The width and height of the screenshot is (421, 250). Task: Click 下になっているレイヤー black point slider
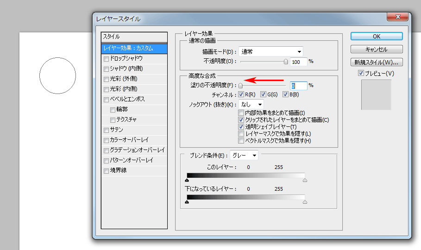pyautogui.click(x=187, y=202)
